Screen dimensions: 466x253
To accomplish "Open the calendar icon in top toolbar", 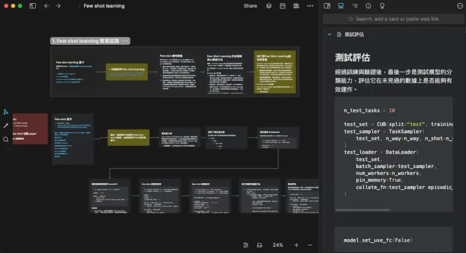I will [x=282, y=6].
